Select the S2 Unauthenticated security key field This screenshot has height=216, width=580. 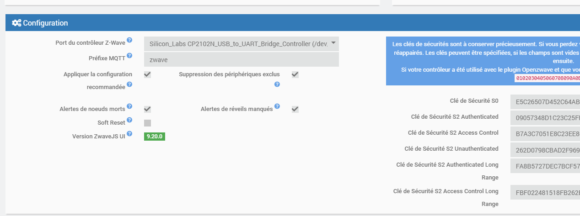(x=545, y=149)
